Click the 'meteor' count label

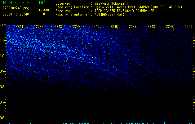(x=44, y=10)
